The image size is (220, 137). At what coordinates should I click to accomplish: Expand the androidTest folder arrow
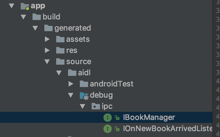(71, 84)
